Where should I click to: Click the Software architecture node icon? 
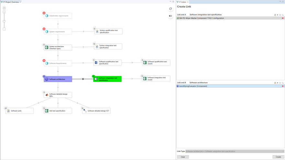tap(47, 79)
